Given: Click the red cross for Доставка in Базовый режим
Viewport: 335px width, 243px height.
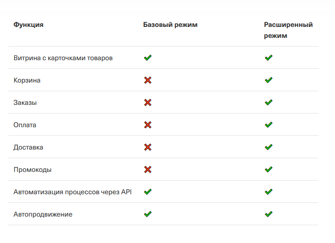Looking at the screenshot, I should click(147, 147).
